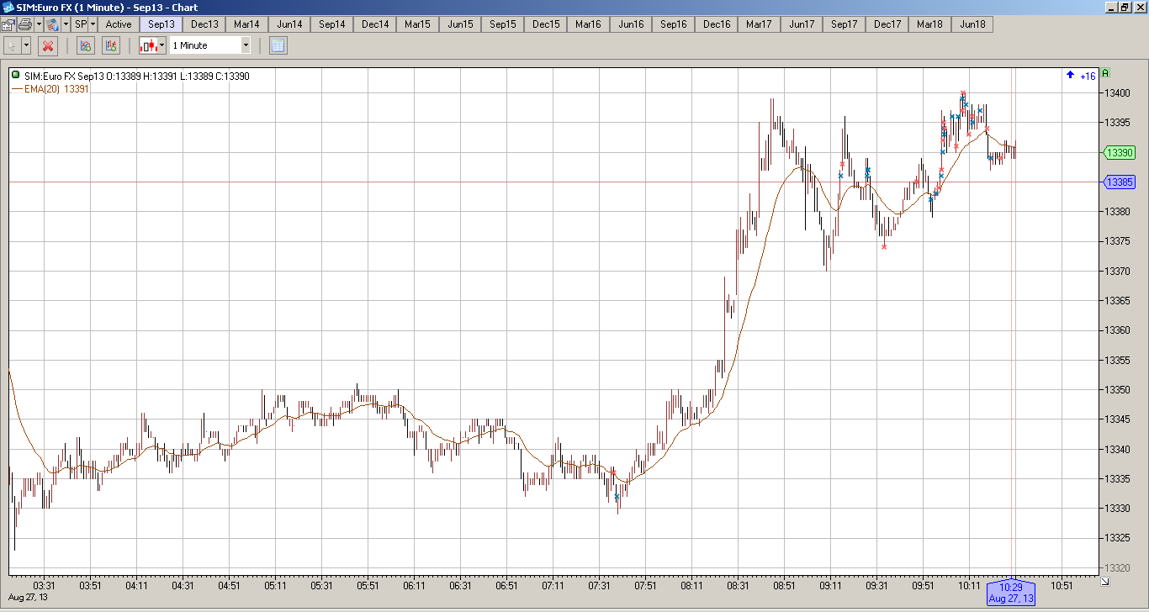This screenshot has height=612, width=1149.
Task: Click the diagonal arrow icon below price axis
Action: pyautogui.click(x=1104, y=581)
